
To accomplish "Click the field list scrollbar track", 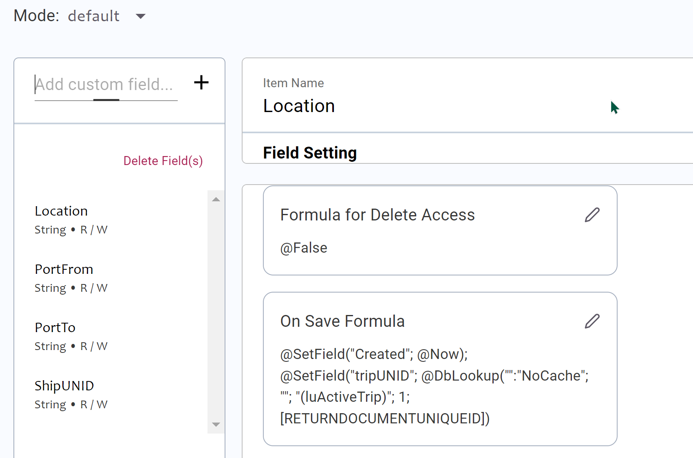I will [x=216, y=312].
